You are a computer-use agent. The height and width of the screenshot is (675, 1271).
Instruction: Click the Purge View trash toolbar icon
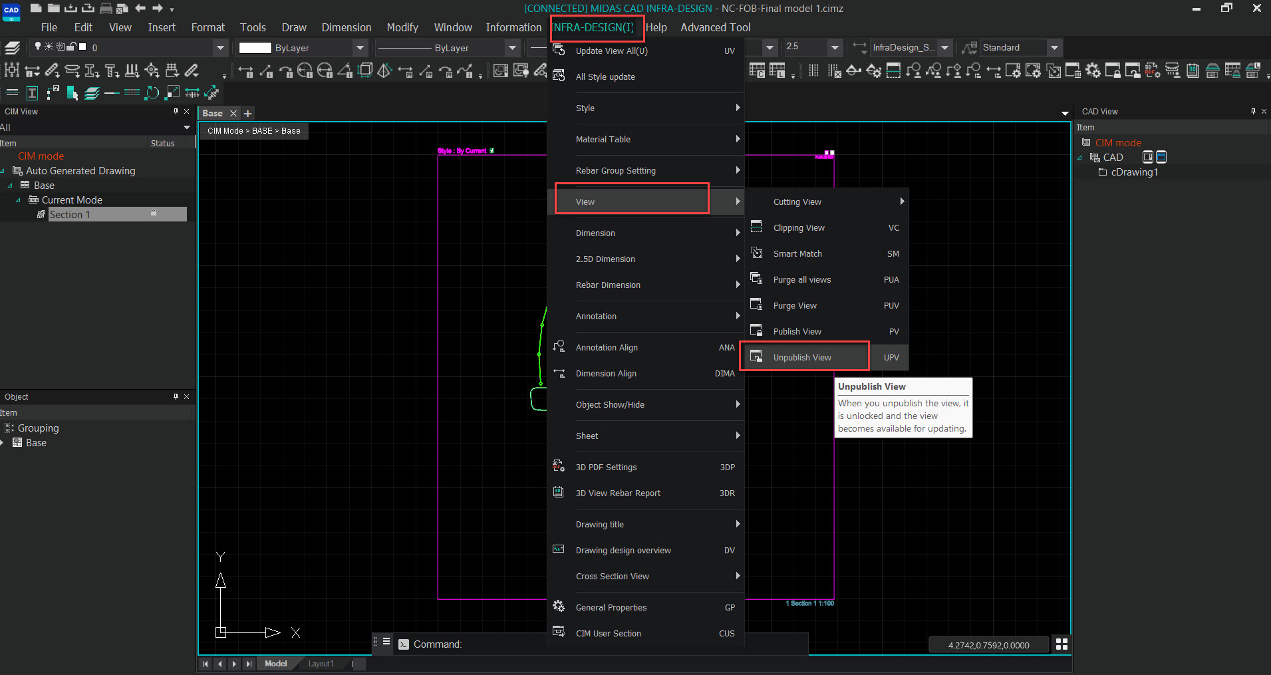(x=1073, y=70)
